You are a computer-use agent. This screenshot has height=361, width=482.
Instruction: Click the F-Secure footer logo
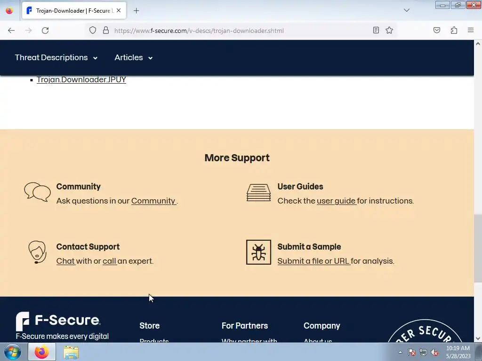click(58, 321)
